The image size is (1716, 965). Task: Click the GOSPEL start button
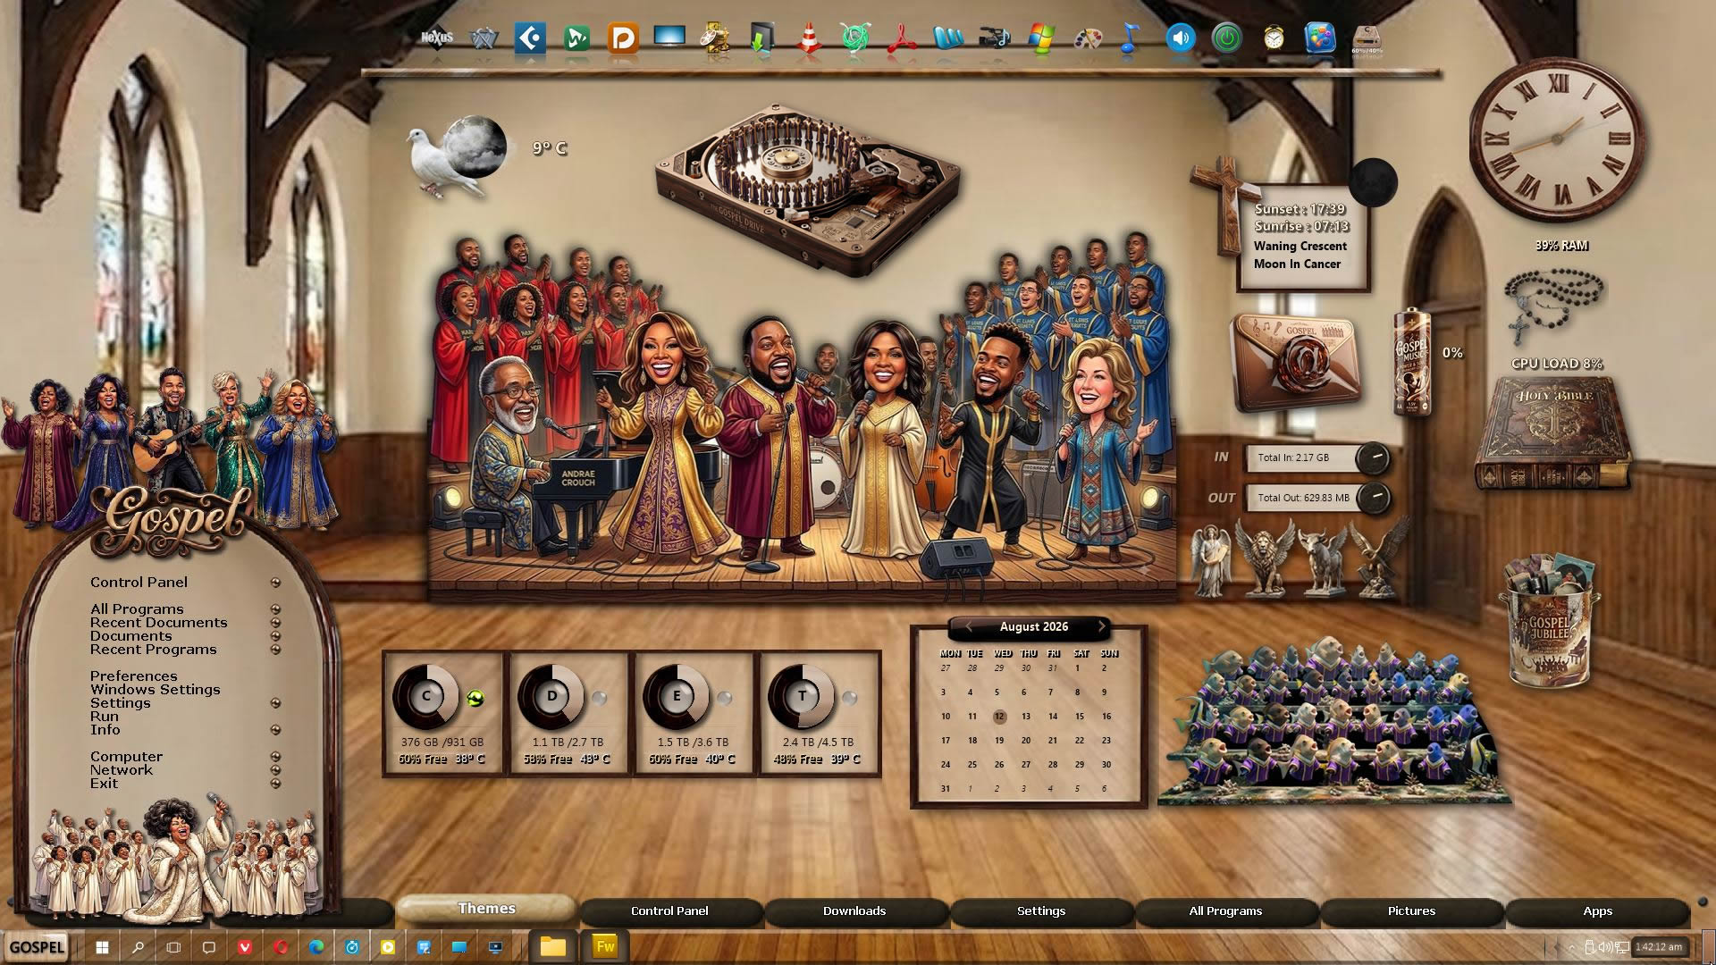(38, 947)
